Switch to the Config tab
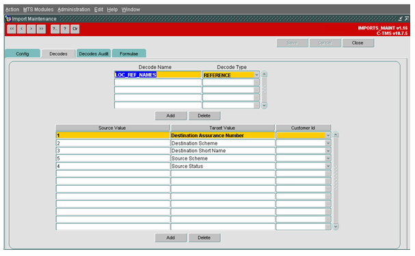Image resolution: width=415 pixels, height=256 pixels. (x=23, y=53)
